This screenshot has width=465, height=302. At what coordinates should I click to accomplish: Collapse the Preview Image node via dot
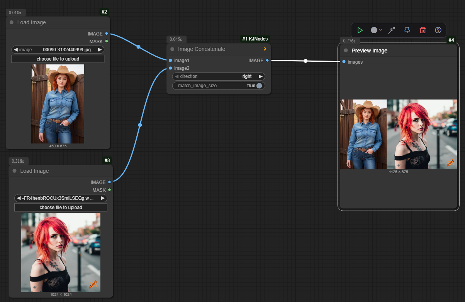(x=346, y=51)
